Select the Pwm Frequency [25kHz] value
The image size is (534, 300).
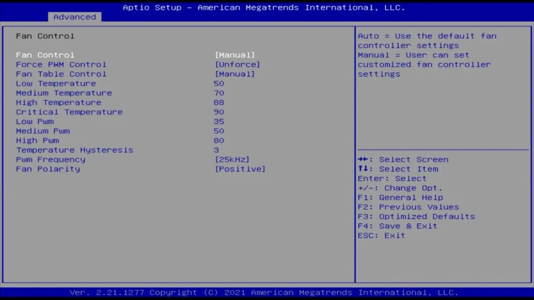tap(232, 159)
